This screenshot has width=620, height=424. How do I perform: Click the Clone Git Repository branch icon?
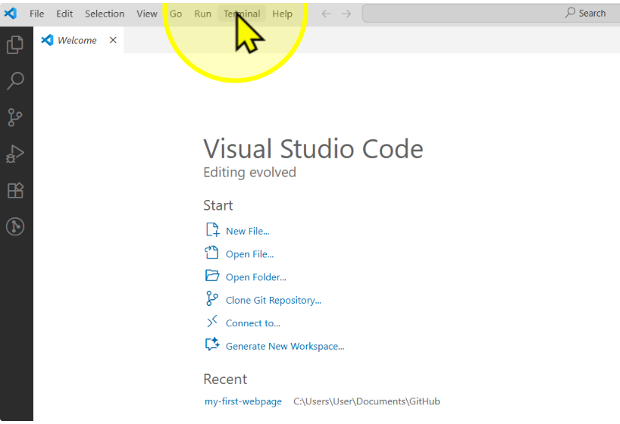pos(211,298)
